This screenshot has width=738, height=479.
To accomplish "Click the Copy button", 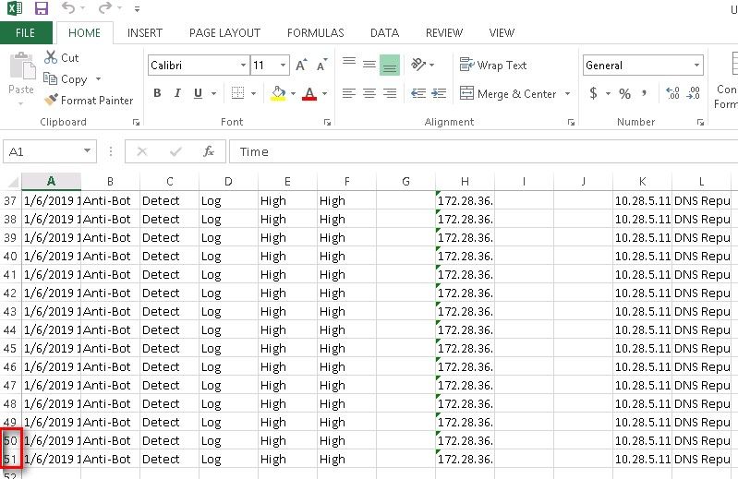I will click(66, 79).
